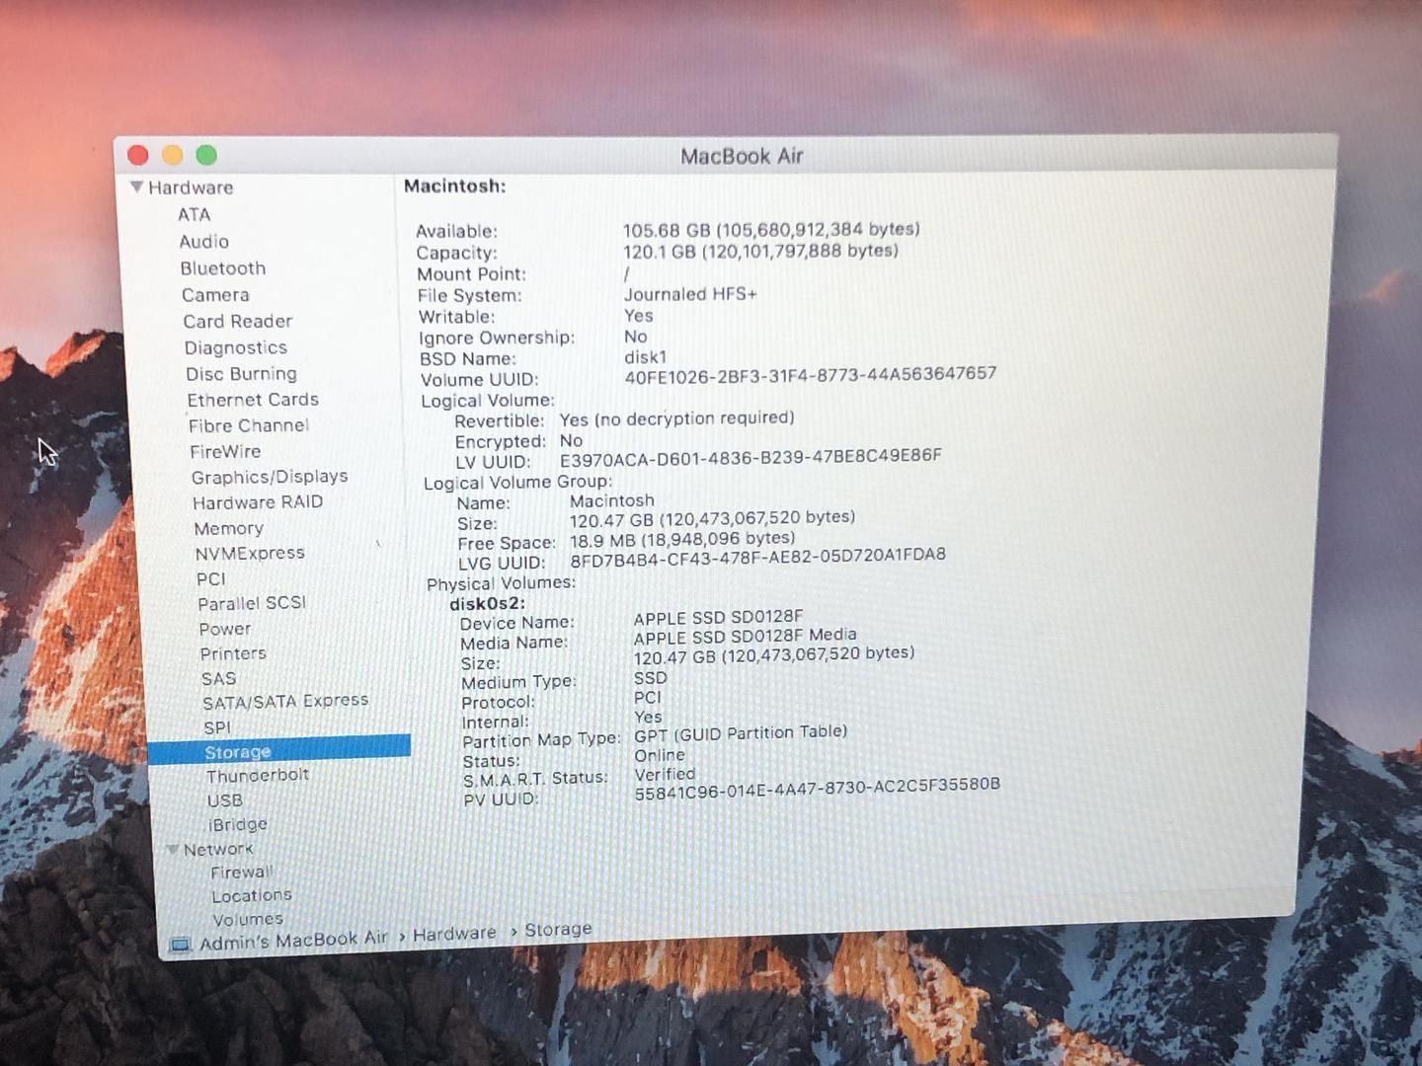Click the Capacity value 120.1 GB
The height and width of the screenshot is (1066, 1422).
click(x=760, y=251)
